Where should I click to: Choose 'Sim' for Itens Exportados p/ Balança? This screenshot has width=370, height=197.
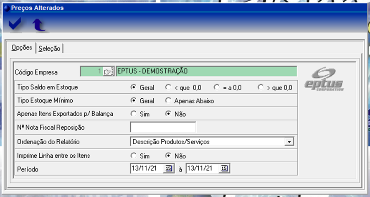[x=134, y=114]
